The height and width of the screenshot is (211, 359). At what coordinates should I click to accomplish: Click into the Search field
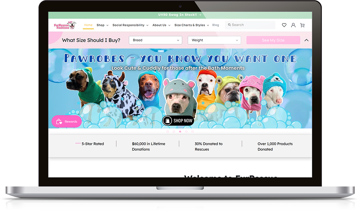coord(252,25)
